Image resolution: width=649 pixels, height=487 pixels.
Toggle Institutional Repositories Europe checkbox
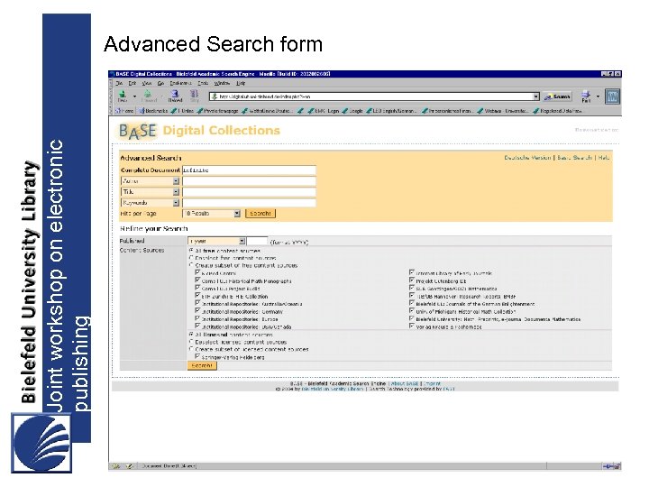coord(197,319)
